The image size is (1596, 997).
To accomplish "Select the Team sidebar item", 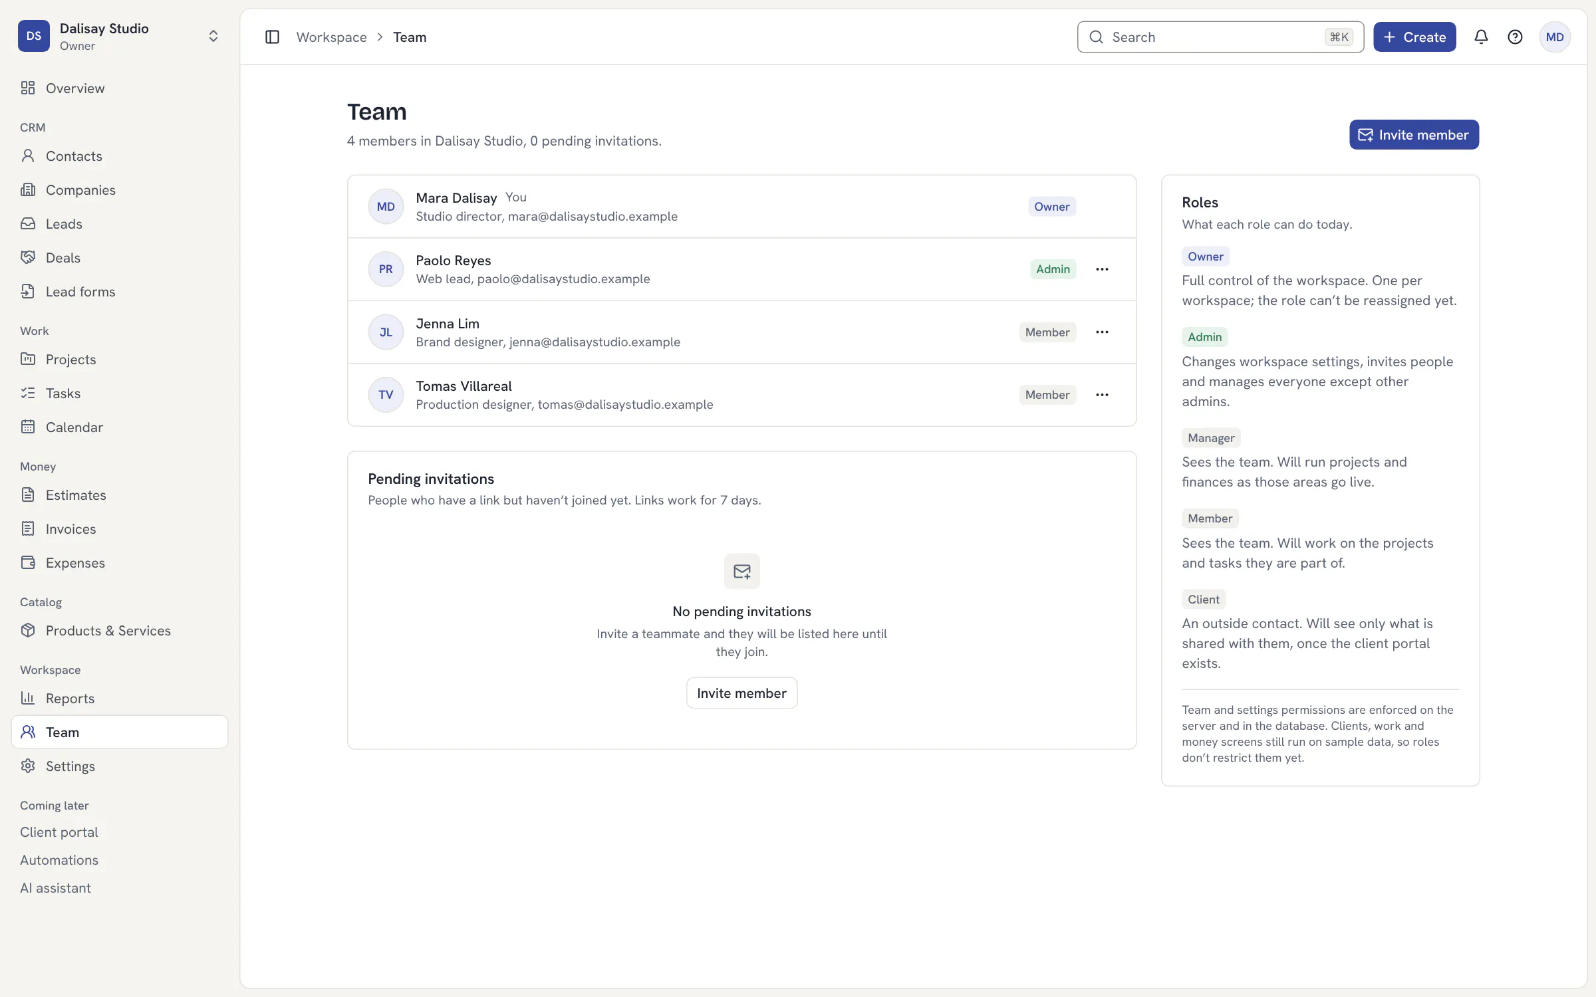I will pos(120,732).
